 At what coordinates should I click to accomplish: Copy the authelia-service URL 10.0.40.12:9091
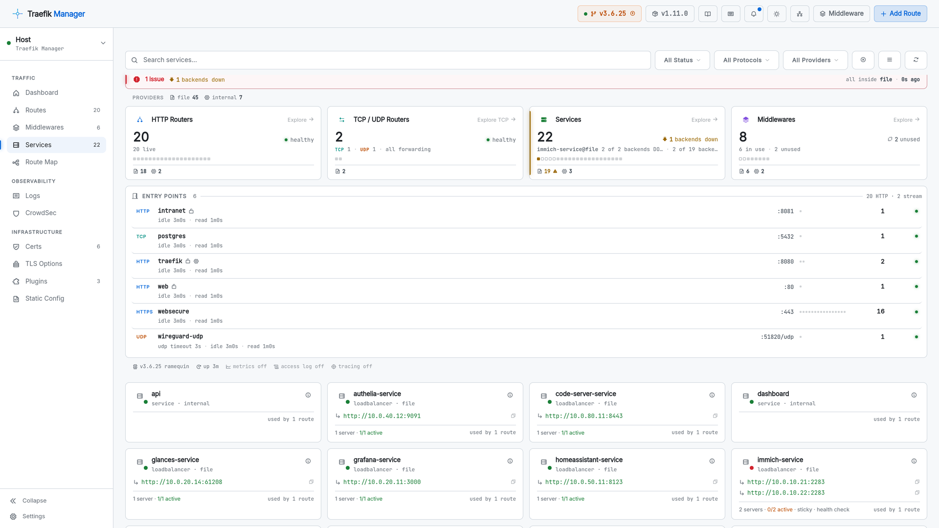click(514, 416)
